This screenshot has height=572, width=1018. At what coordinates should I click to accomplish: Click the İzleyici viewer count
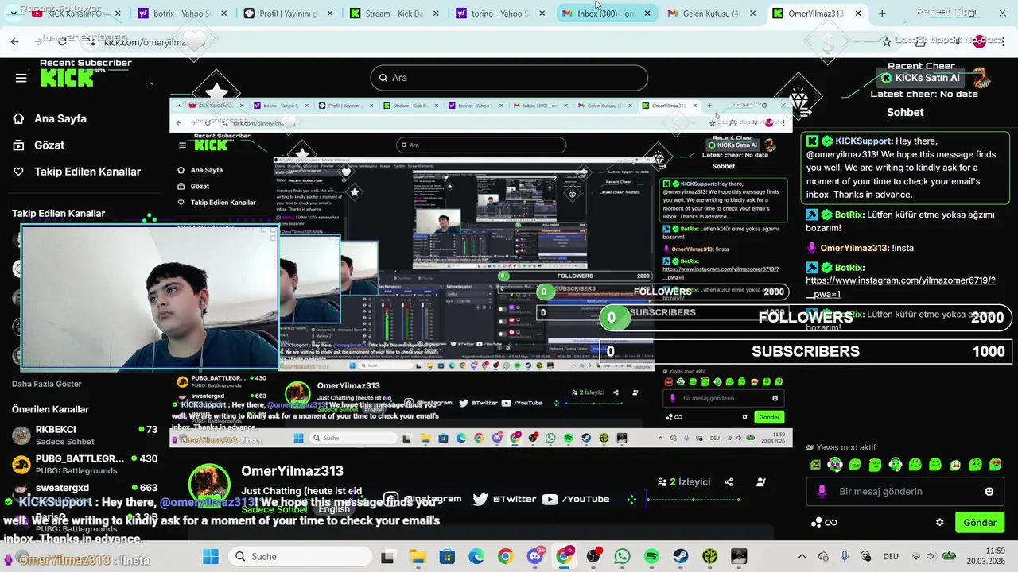tap(683, 481)
